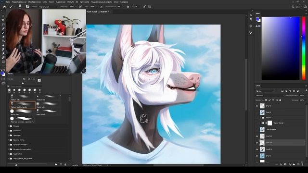The image size is (308, 173).
Task: Add a layer mask with the mask icon
Action: [x=285, y=164]
